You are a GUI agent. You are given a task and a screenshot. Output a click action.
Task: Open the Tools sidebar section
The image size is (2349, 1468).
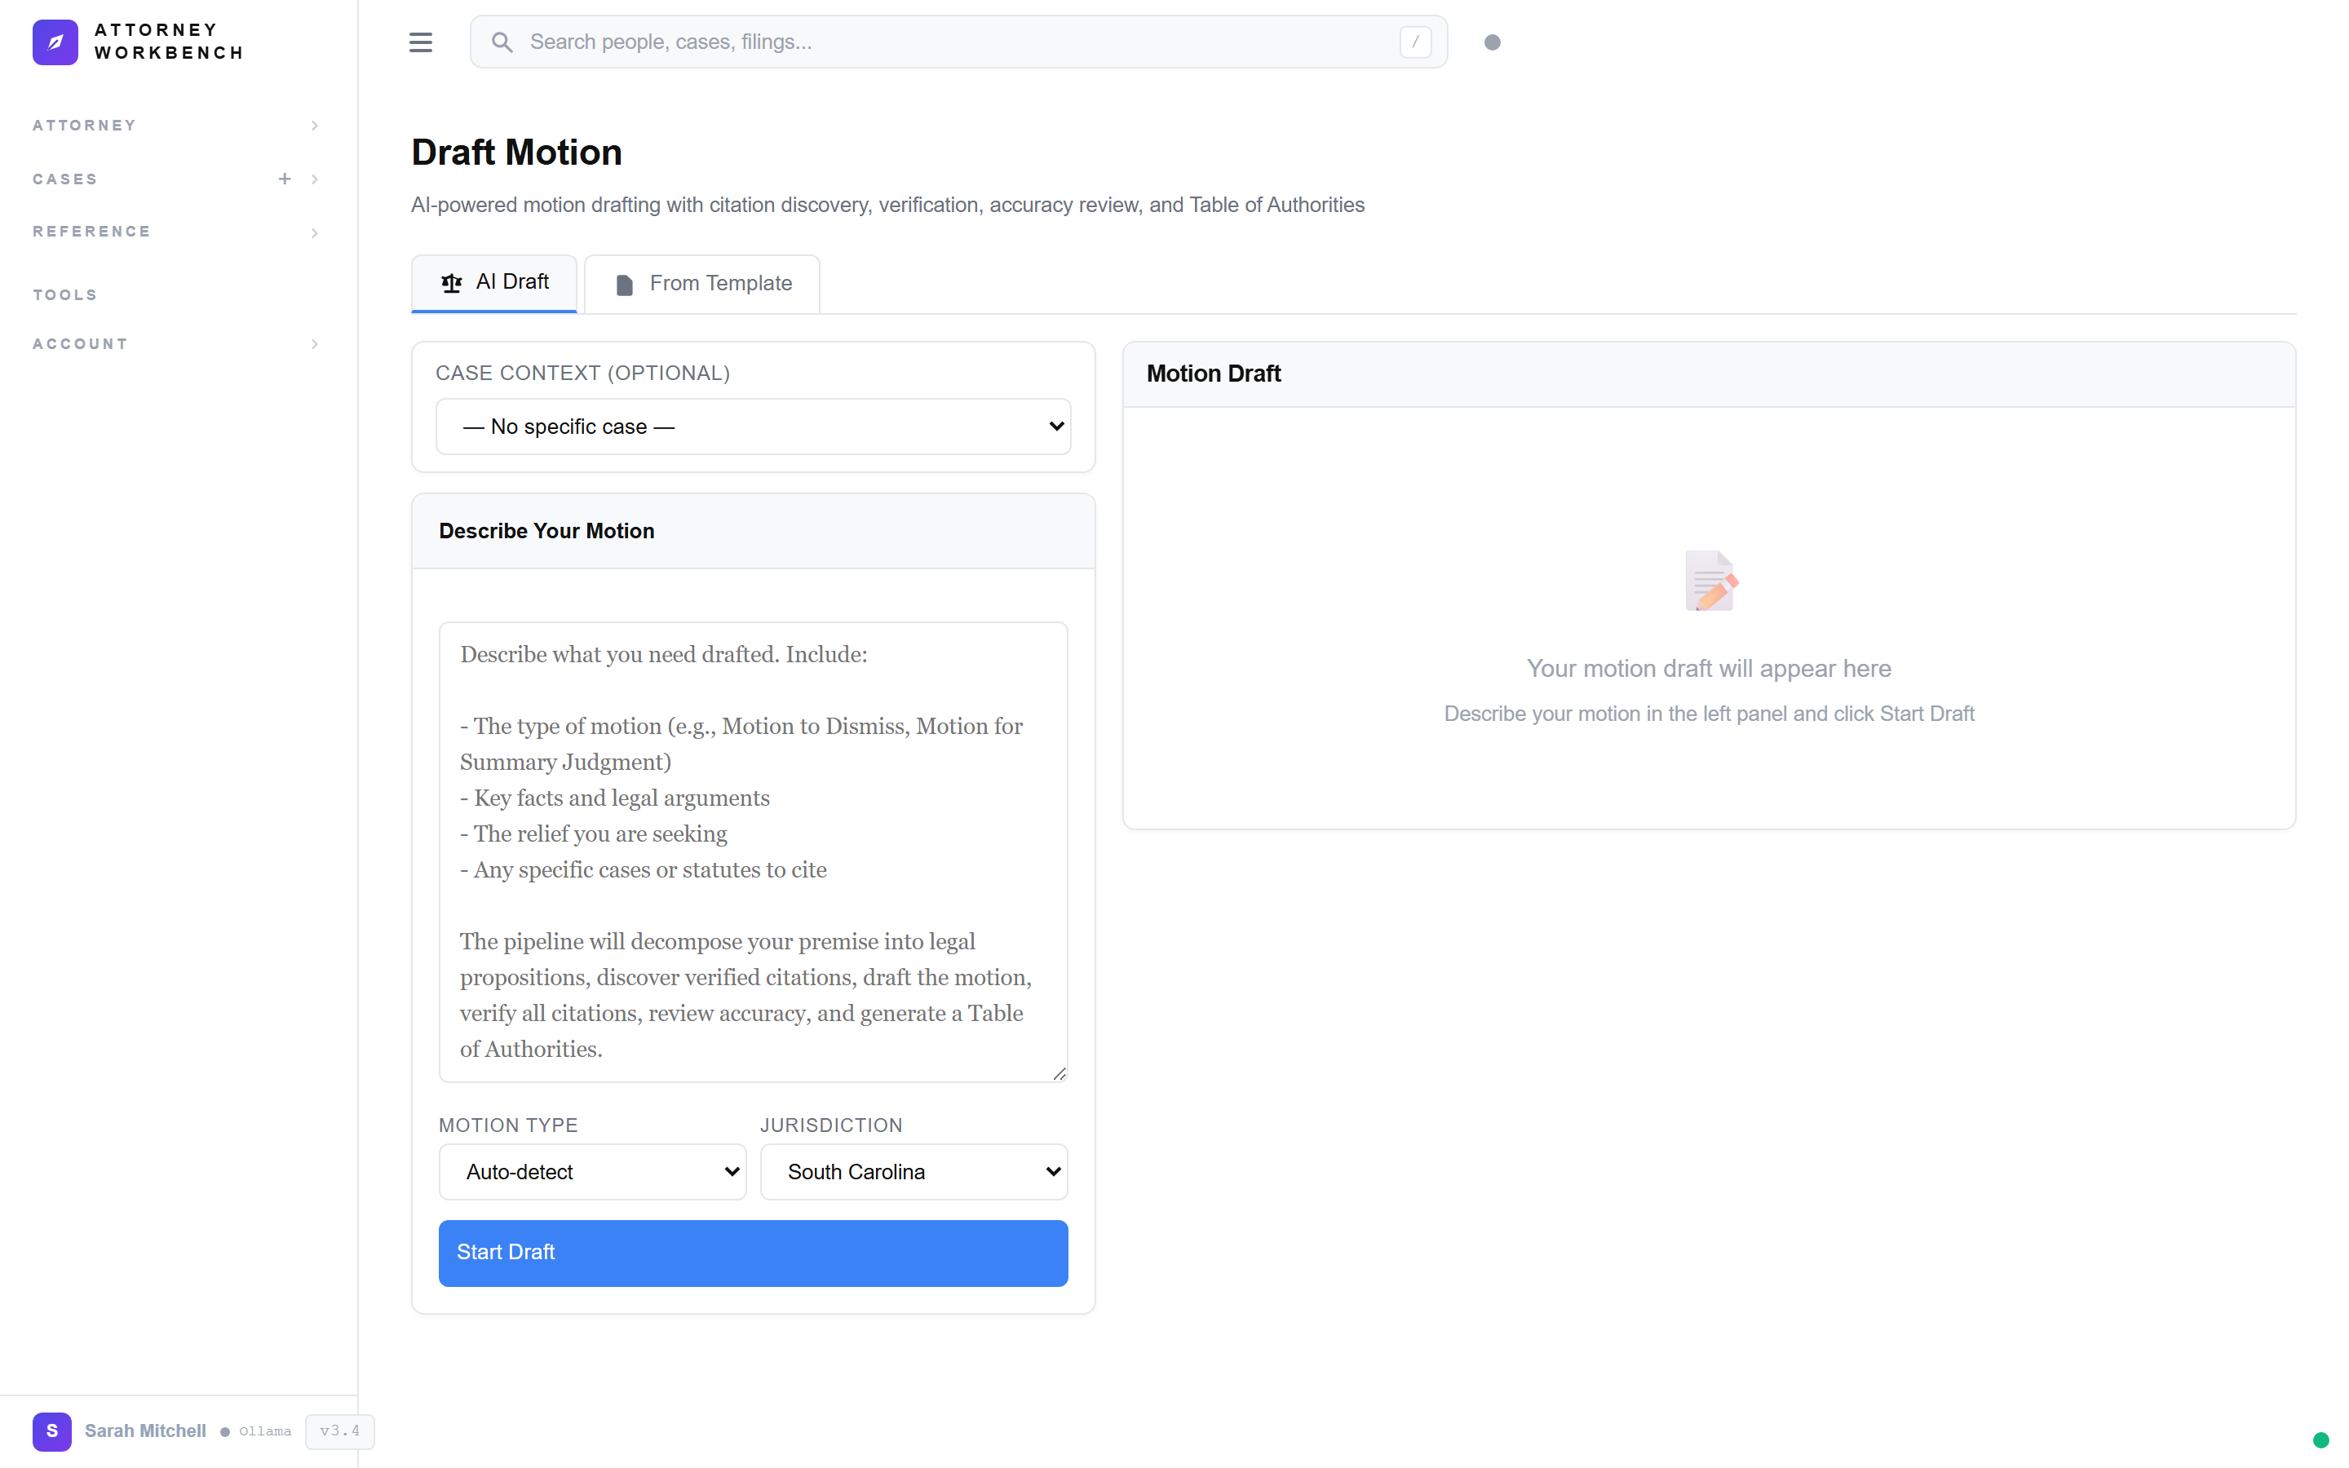(x=64, y=294)
